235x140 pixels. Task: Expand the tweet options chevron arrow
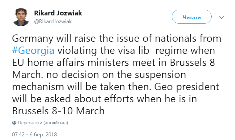click(222, 18)
